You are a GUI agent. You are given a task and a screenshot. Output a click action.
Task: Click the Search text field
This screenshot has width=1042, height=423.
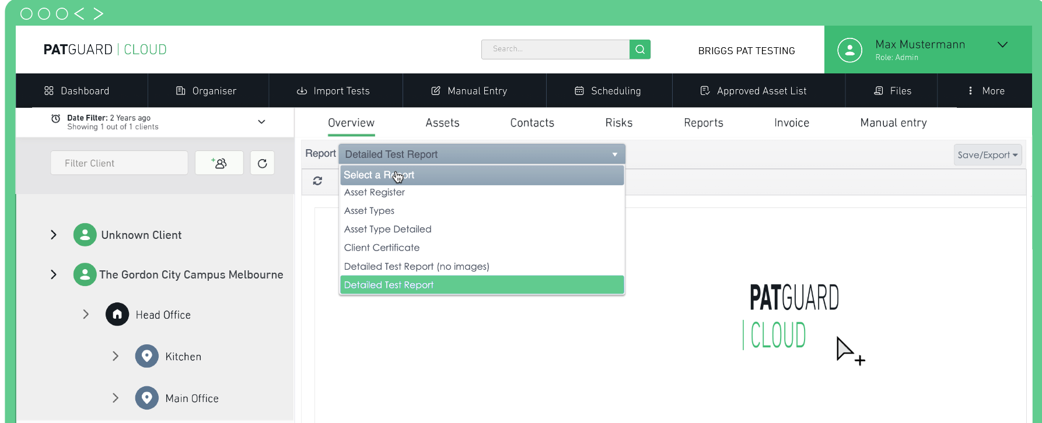(555, 50)
